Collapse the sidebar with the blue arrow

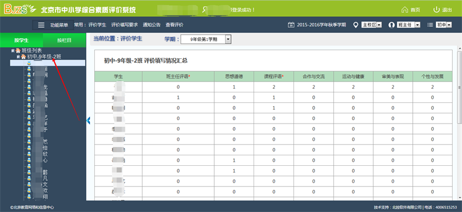88,120
